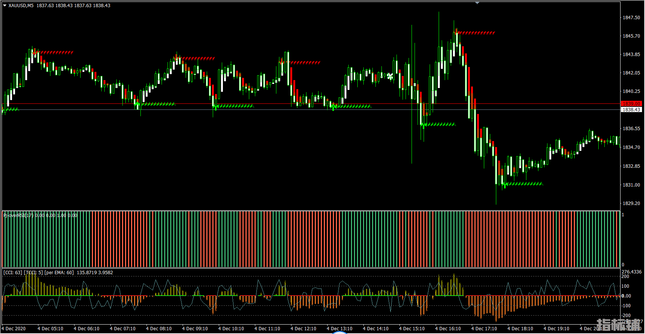Viewport: 645px width, 334px height.
Task: Click the 1847.50 price axis value
Action: tap(631, 18)
